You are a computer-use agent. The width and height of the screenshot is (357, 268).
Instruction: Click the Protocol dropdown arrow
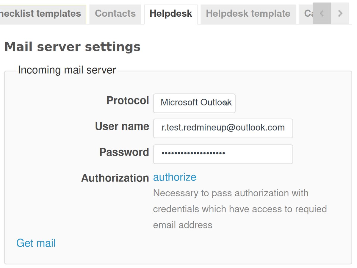[227, 104]
